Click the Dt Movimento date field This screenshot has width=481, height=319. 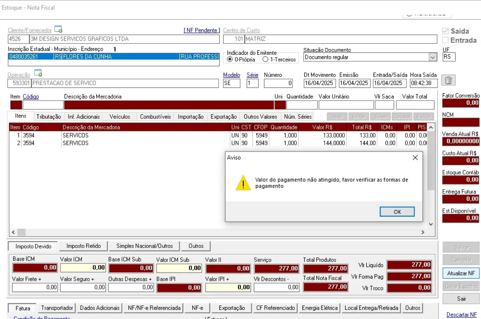coord(319,83)
